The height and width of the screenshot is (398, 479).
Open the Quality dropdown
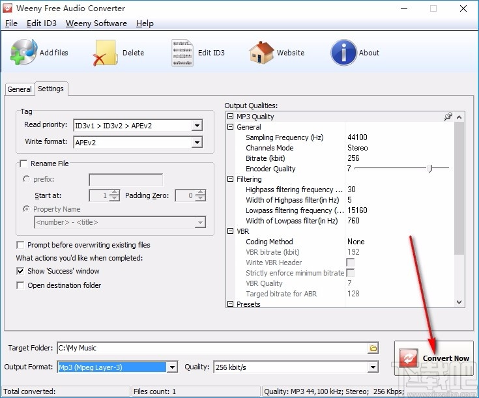373,367
